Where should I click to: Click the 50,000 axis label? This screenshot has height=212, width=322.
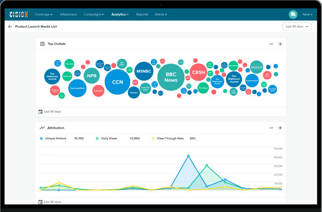pyautogui.click(x=278, y=148)
